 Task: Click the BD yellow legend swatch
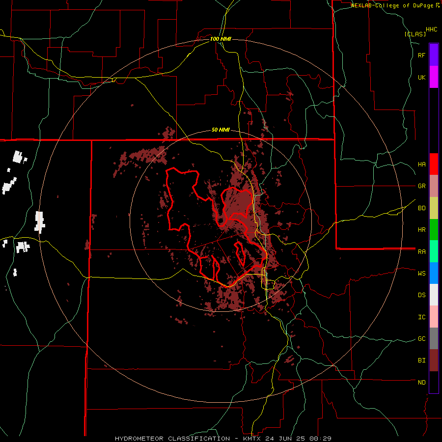[434, 208]
